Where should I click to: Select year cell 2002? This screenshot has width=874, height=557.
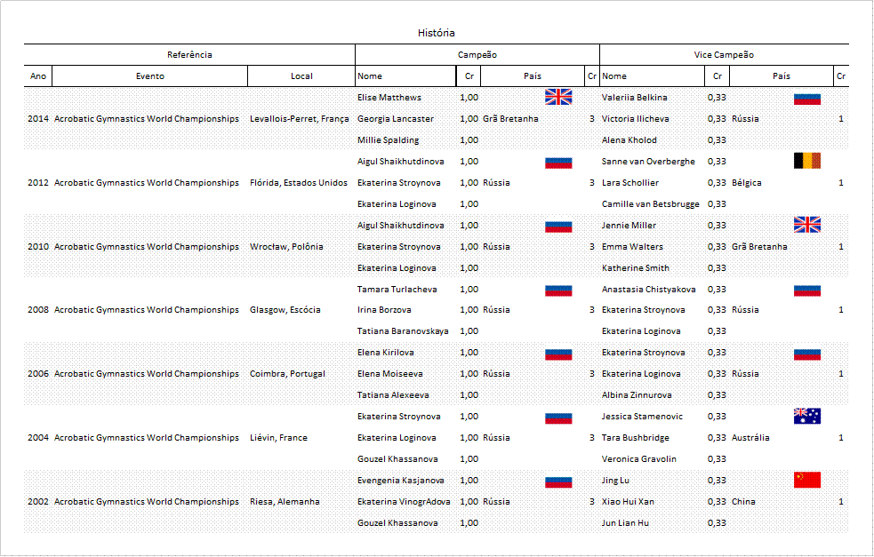[x=38, y=502]
